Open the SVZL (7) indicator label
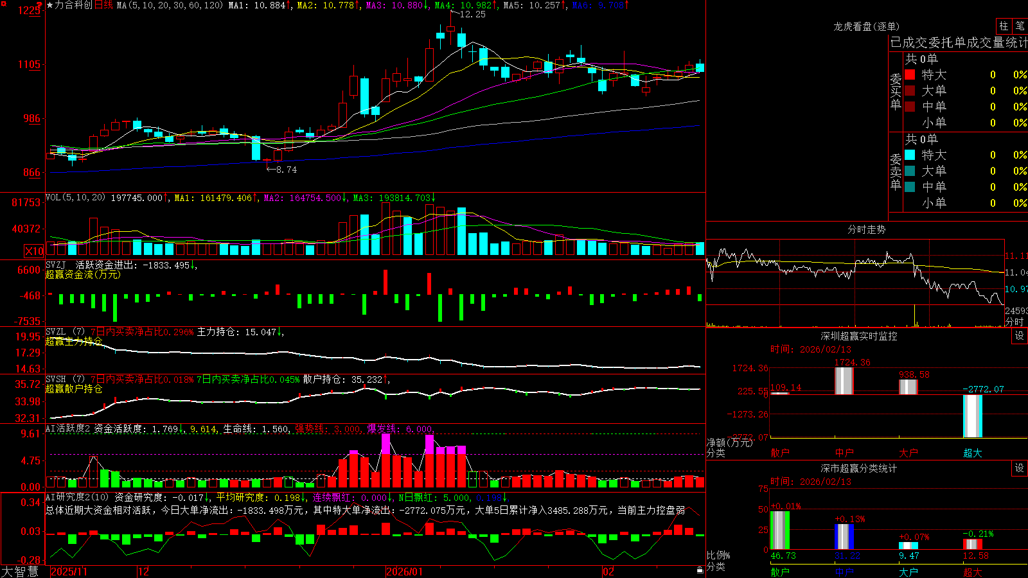1028x578 pixels. pyautogui.click(x=65, y=332)
